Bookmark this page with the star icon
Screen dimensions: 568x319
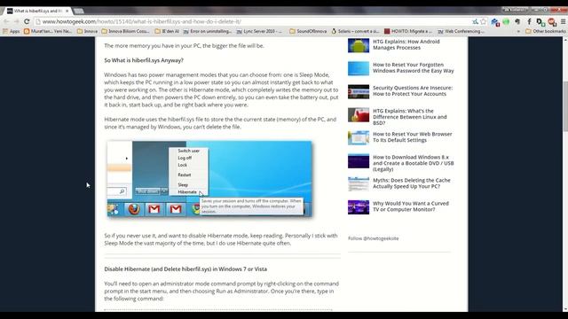coord(483,21)
